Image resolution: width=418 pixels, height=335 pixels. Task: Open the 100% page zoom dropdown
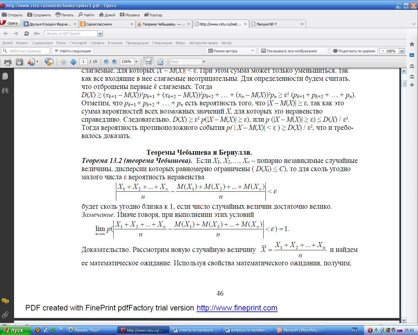(x=402, y=51)
